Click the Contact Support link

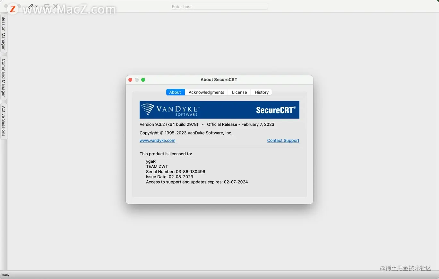[283, 140]
